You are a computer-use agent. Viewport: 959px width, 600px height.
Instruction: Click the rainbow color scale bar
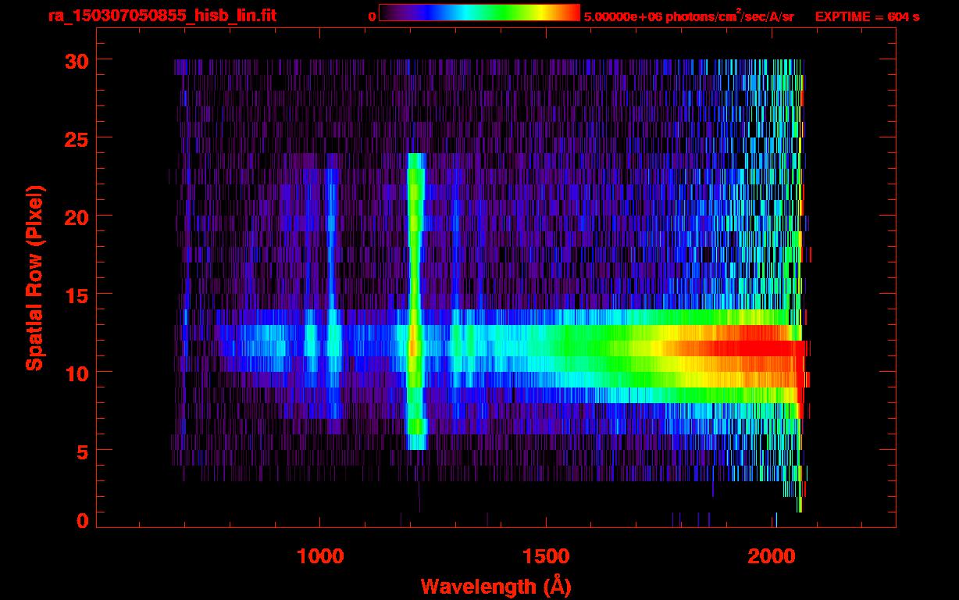point(479,12)
